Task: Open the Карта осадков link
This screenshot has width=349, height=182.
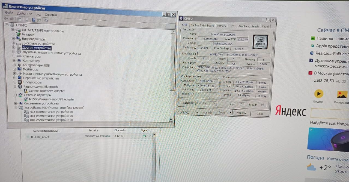Action: click(x=338, y=159)
